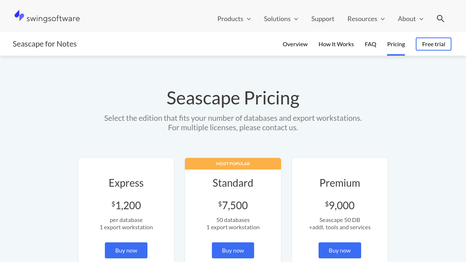Open the Resources dropdown menu
This screenshot has height=262, width=466.
[366, 19]
